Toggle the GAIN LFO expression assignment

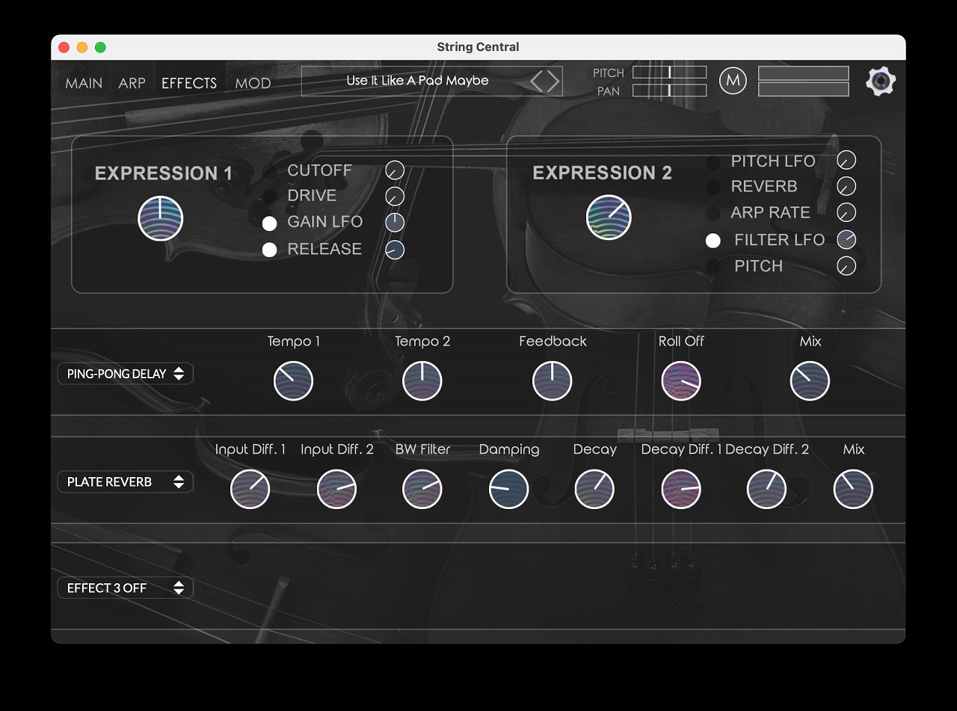[270, 223]
